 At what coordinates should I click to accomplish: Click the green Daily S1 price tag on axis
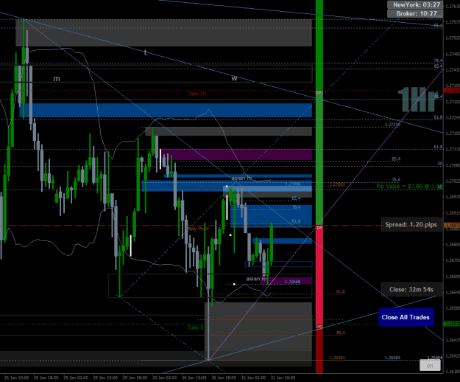coord(452,324)
